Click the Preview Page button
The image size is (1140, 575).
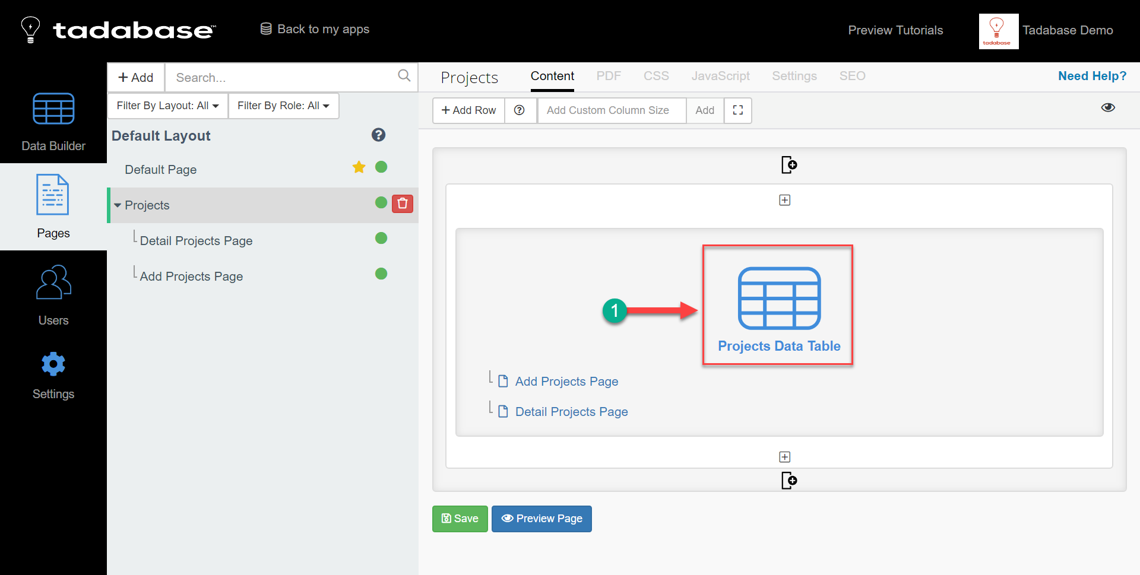pos(541,519)
